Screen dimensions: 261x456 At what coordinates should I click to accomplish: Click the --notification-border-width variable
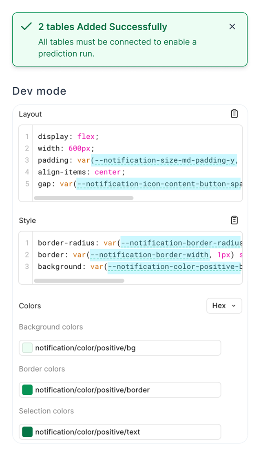coord(150,255)
